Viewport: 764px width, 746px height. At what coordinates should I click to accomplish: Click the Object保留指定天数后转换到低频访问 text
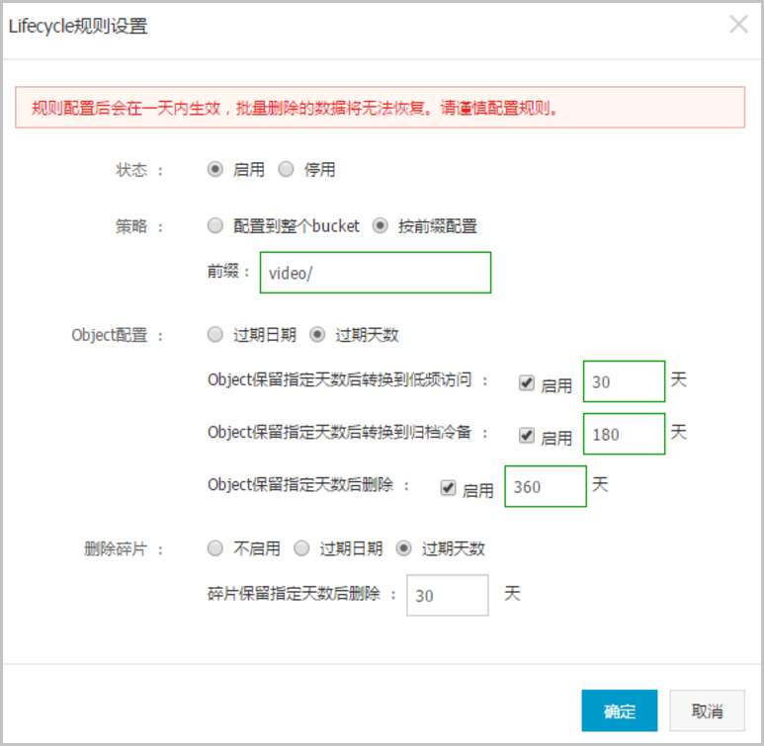340,379
